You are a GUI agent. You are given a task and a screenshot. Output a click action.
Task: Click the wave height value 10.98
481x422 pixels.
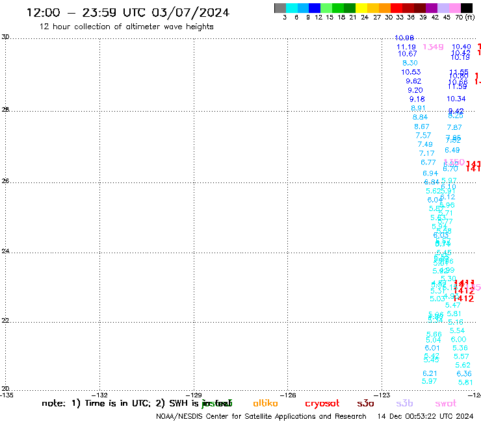click(404, 38)
